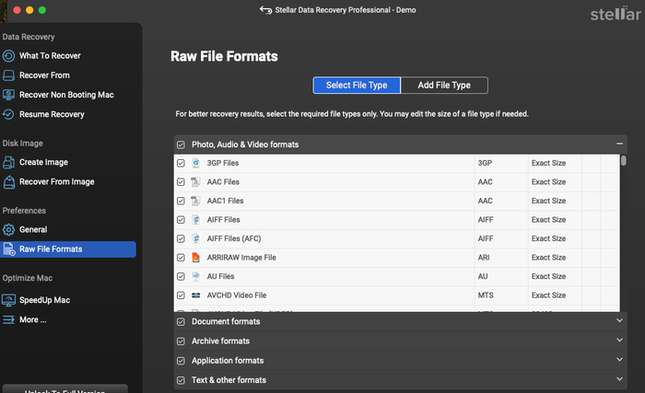Open What To Recover section

[50, 56]
